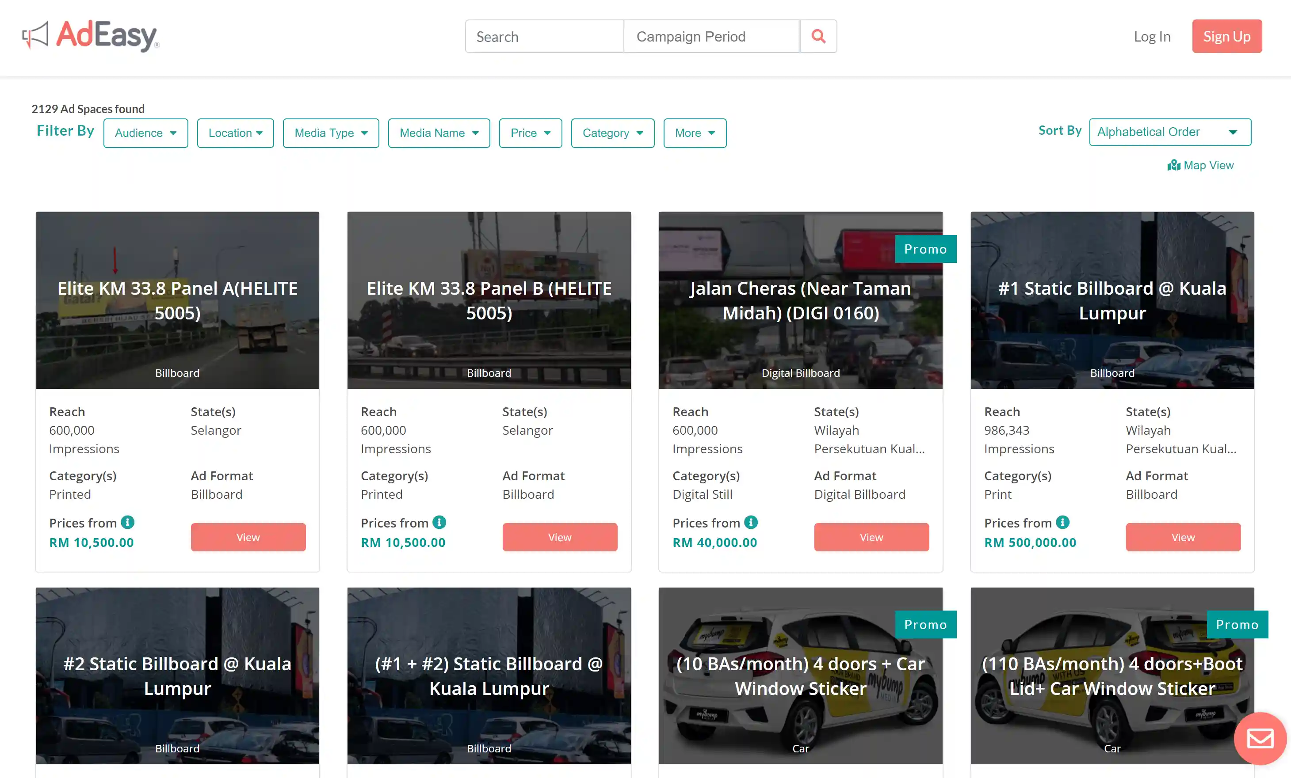The width and height of the screenshot is (1291, 778).
Task: Click info icon on Jalan Cheras price
Action: click(x=751, y=522)
